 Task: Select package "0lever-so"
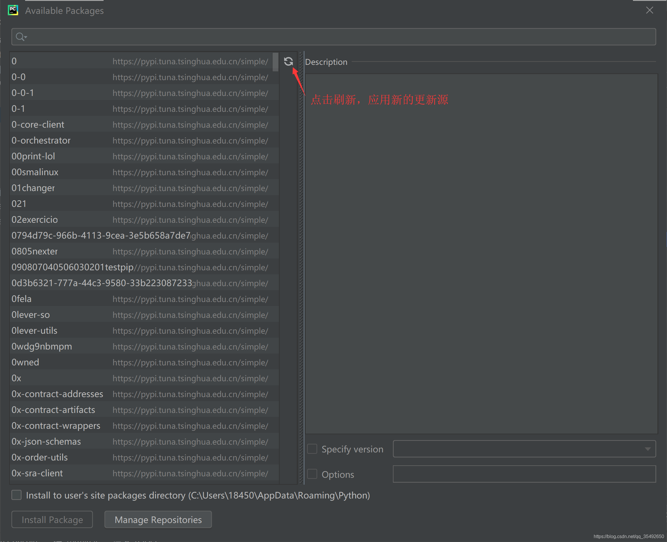point(145,315)
